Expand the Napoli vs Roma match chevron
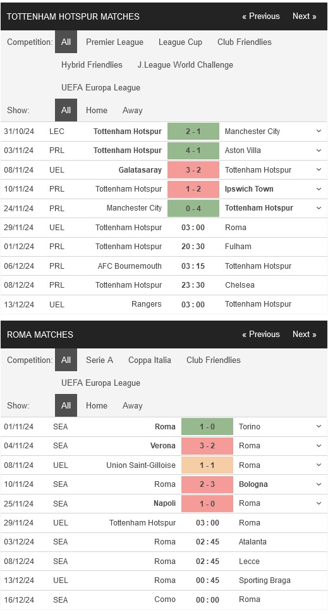This screenshot has width=328, height=614. tap(319, 503)
